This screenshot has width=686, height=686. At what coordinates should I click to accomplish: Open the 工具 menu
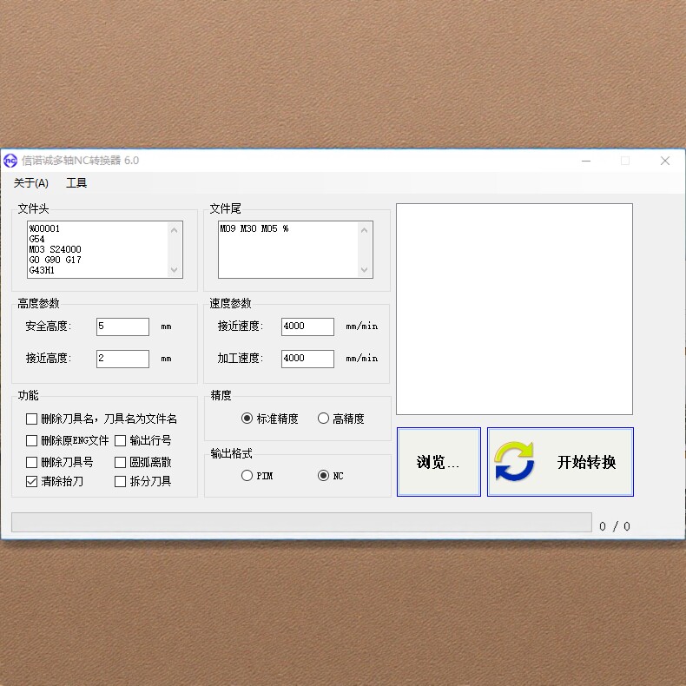76,183
